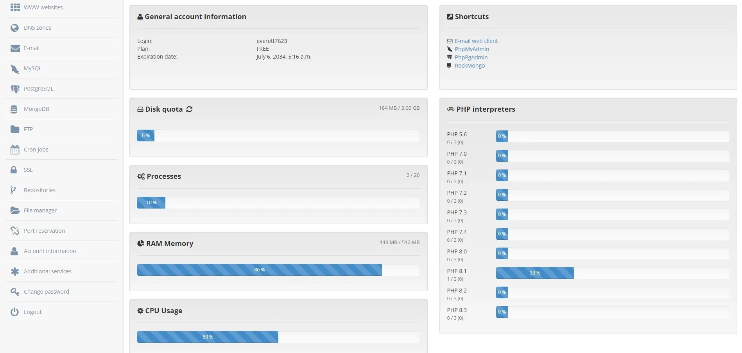Open the E-mail web client shortcut
The image size is (742, 353).
pyautogui.click(x=476, y=41)
